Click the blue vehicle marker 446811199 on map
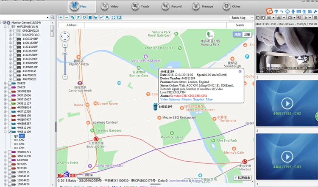The width and height of the screenshot is (318, 187). coord(155,107)
